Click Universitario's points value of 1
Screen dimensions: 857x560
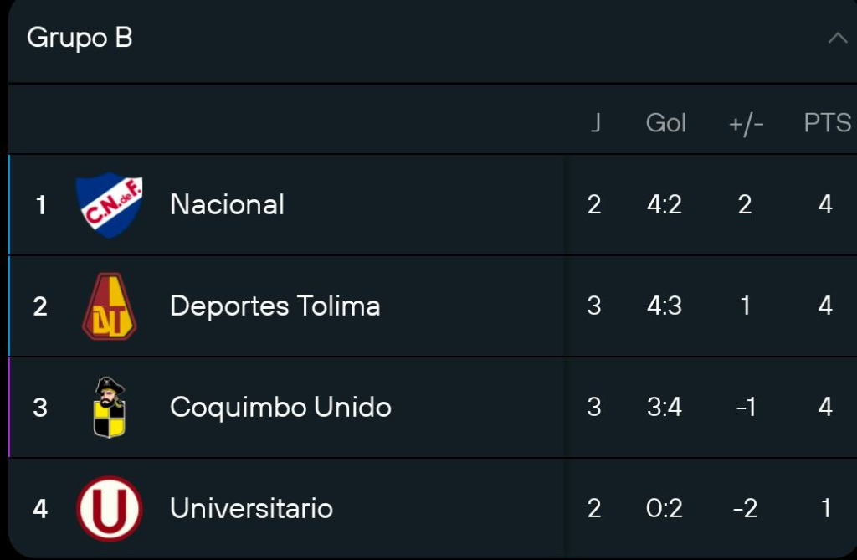tap(826, 509)
